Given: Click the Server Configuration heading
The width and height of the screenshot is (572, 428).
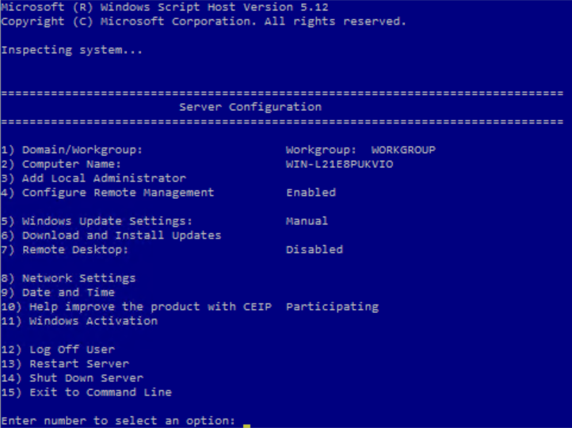Looking at the screenshot, I should click(250, 107).
